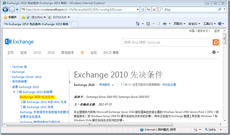230x135 pixels.
Task: Open Exchange Server 2010 in the tree
Action: tap(27, 77)
